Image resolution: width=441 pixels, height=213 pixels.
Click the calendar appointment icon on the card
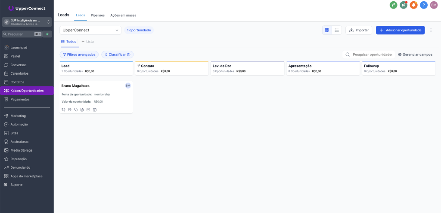click(x=95, y=110)
